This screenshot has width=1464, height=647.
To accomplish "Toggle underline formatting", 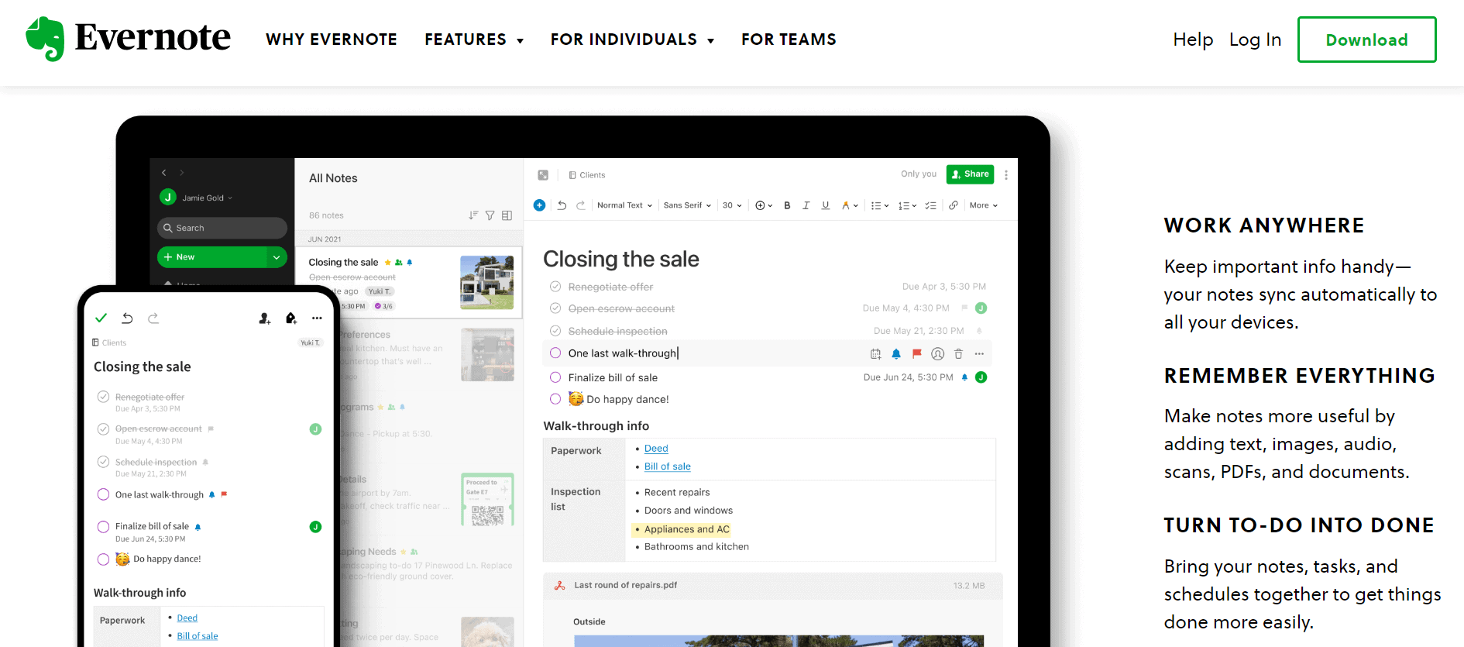I will [x=826, y=205].
